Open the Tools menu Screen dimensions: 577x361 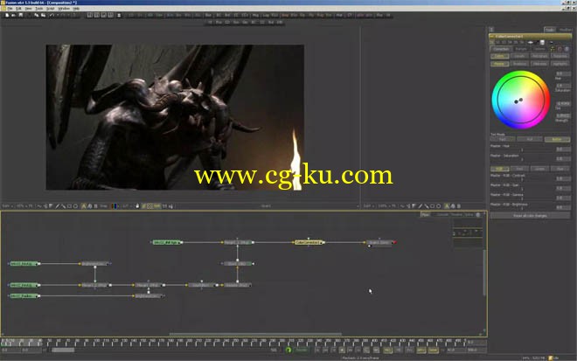[39, 9]
